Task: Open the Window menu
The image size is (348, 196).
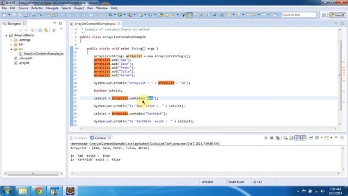Action: (x=102, y=8)
